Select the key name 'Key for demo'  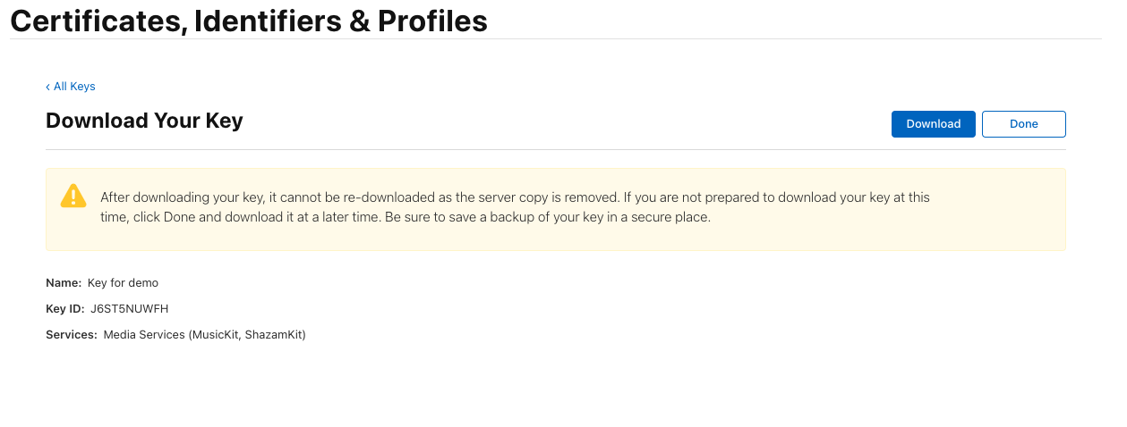tap(123, 283)
